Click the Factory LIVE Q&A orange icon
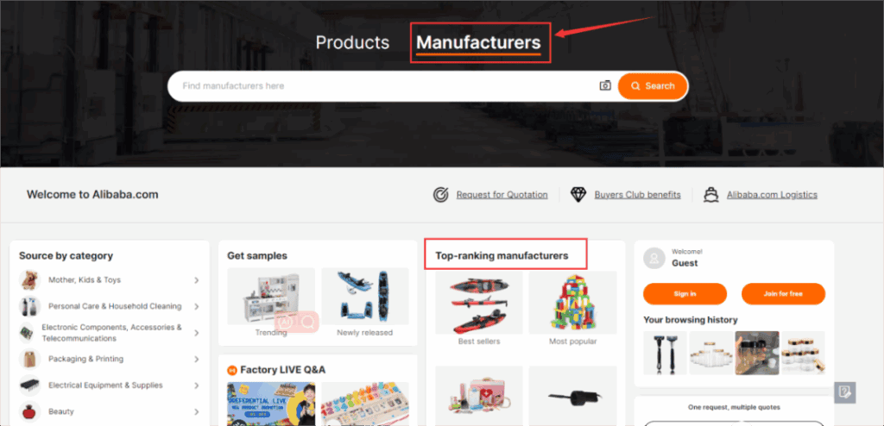884x426 pixels. pyautogui.click(x=231, y=370)
